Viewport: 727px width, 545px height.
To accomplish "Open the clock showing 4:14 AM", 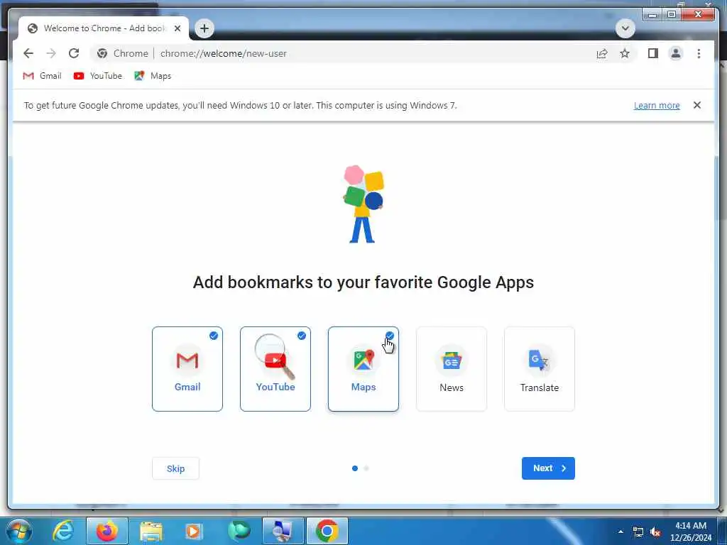I will point(691,532).
